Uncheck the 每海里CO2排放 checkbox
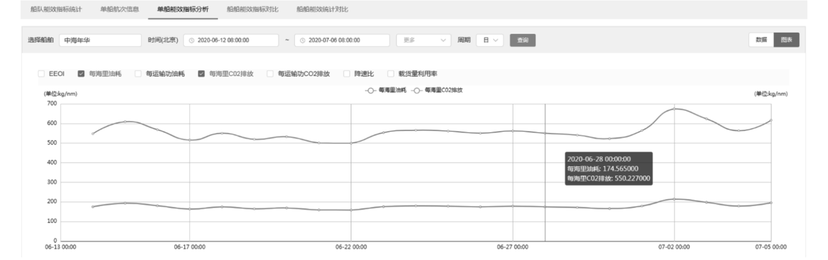The height and width of the screenshot is (260, 828). click(x=201, y=74)
